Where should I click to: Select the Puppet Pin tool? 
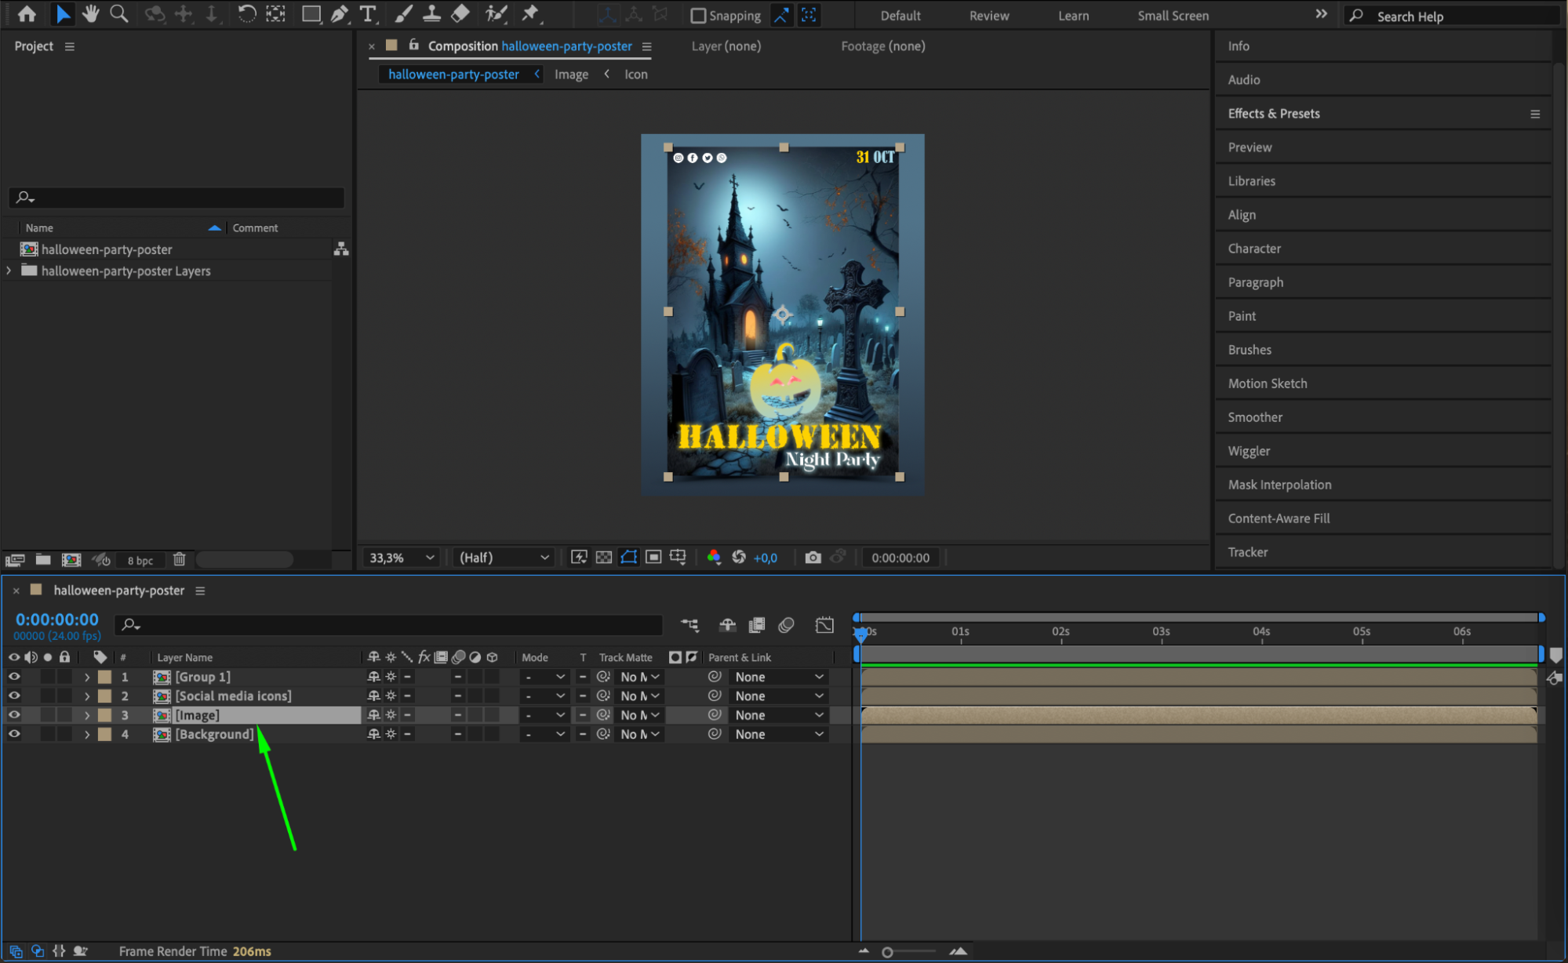[x=531, y=13]
